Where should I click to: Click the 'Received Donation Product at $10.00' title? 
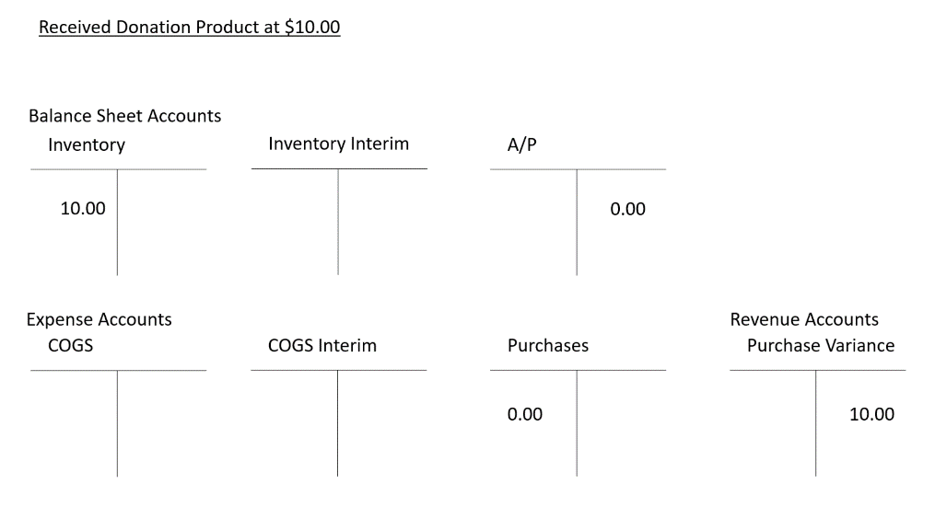coord(189,28)
